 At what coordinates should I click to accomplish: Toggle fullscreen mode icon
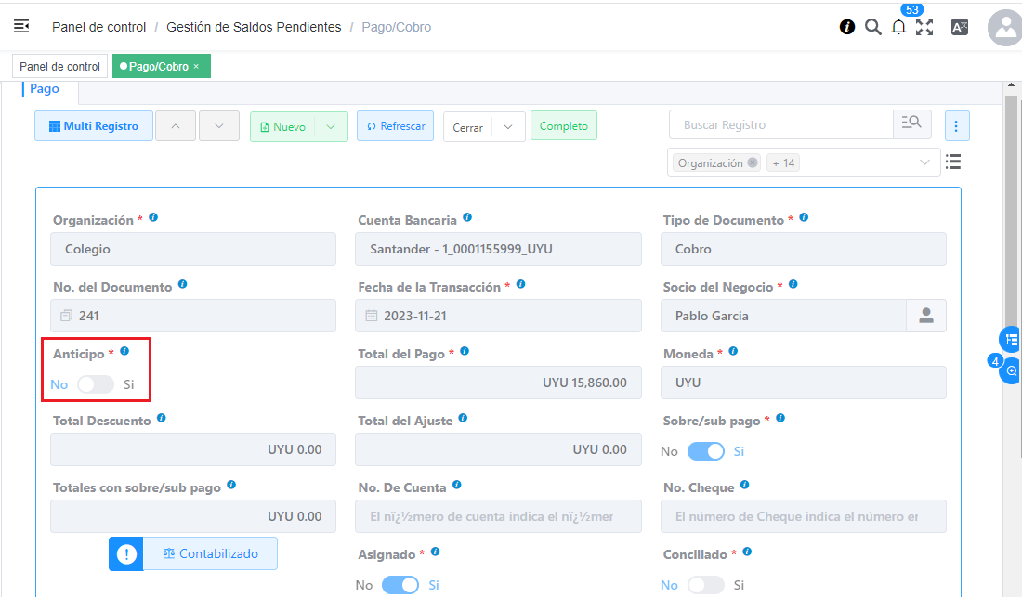point(924,27)
